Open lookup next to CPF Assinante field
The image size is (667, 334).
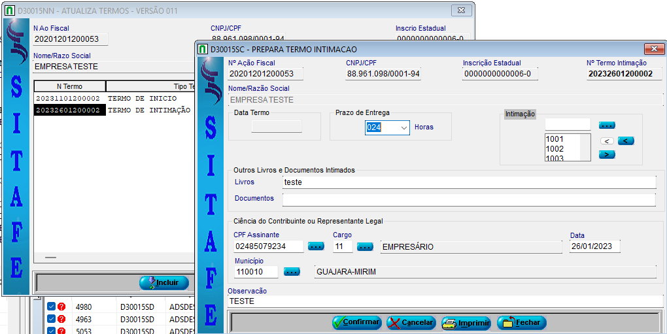[x=316, y=246]
